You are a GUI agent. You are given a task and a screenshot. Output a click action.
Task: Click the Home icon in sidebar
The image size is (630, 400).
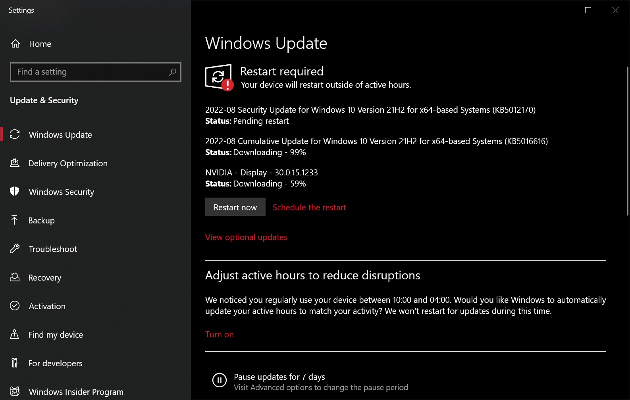(x=15, y=44)
